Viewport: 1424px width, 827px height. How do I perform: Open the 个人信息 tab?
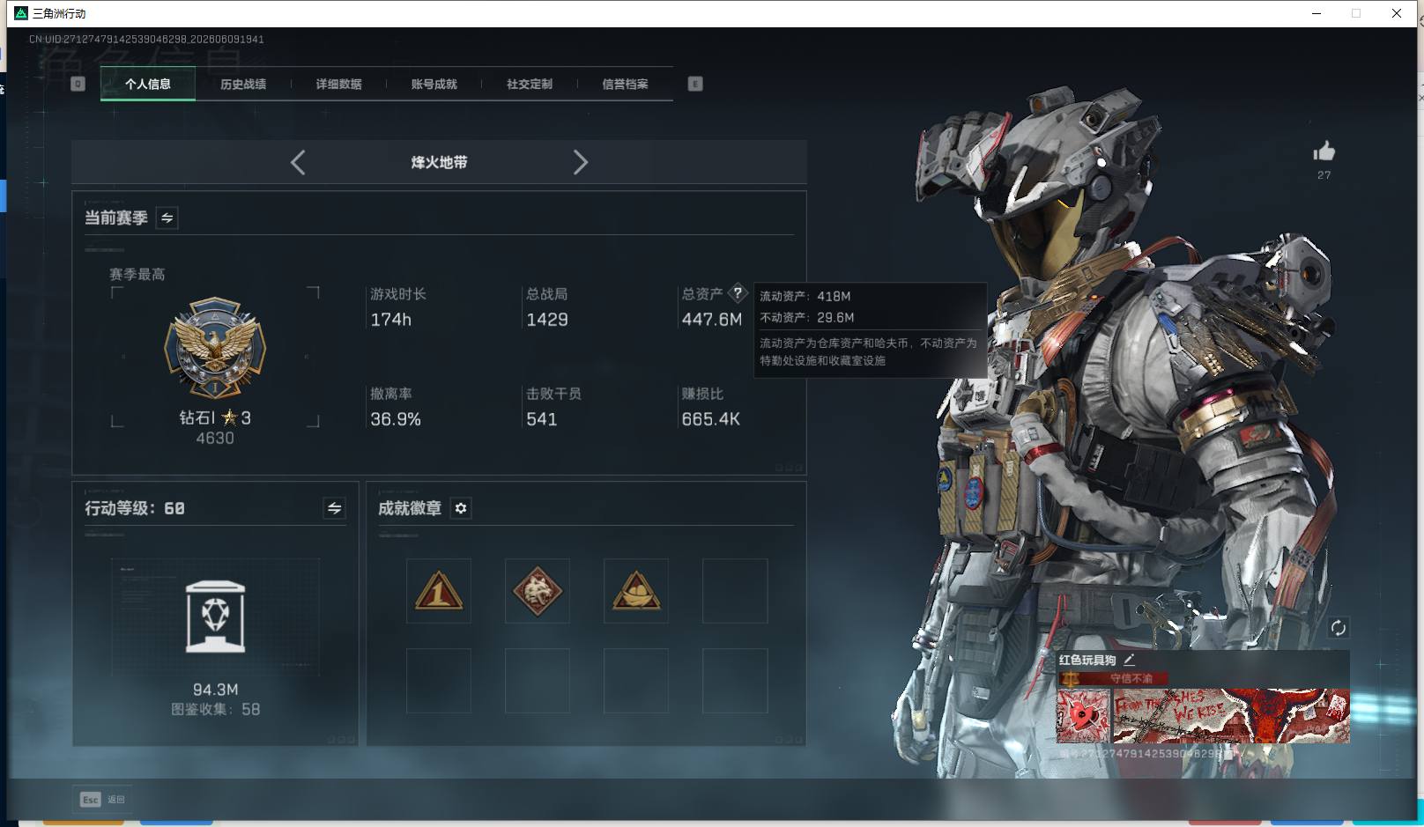[148, 84]
